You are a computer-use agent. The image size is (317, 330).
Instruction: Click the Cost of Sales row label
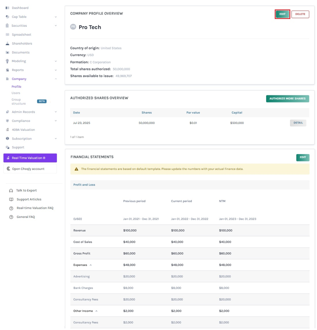click(83, 242)
